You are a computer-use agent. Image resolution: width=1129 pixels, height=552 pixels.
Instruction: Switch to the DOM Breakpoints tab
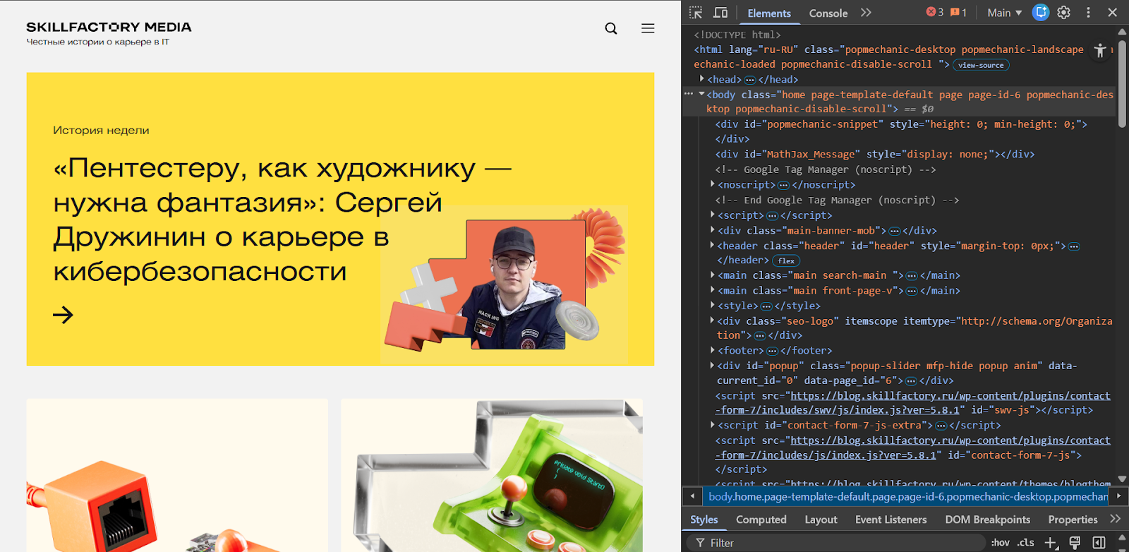(987, 520)
